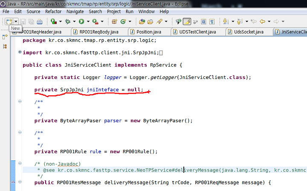The width and height of the screenshot is (307, 191).
Task: Click the override marker beside deliveryMessage
Action: click(13, 182)
